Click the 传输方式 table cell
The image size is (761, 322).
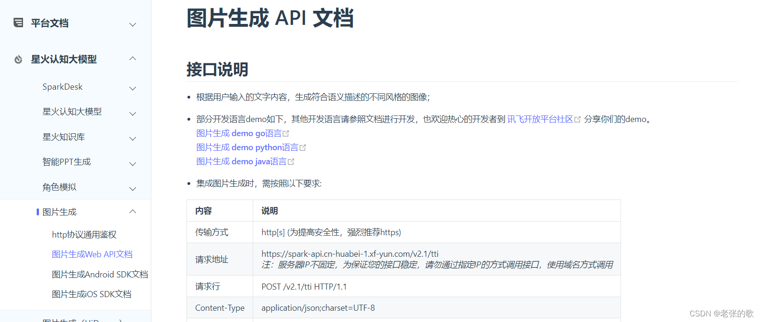[x=220, y=232]
